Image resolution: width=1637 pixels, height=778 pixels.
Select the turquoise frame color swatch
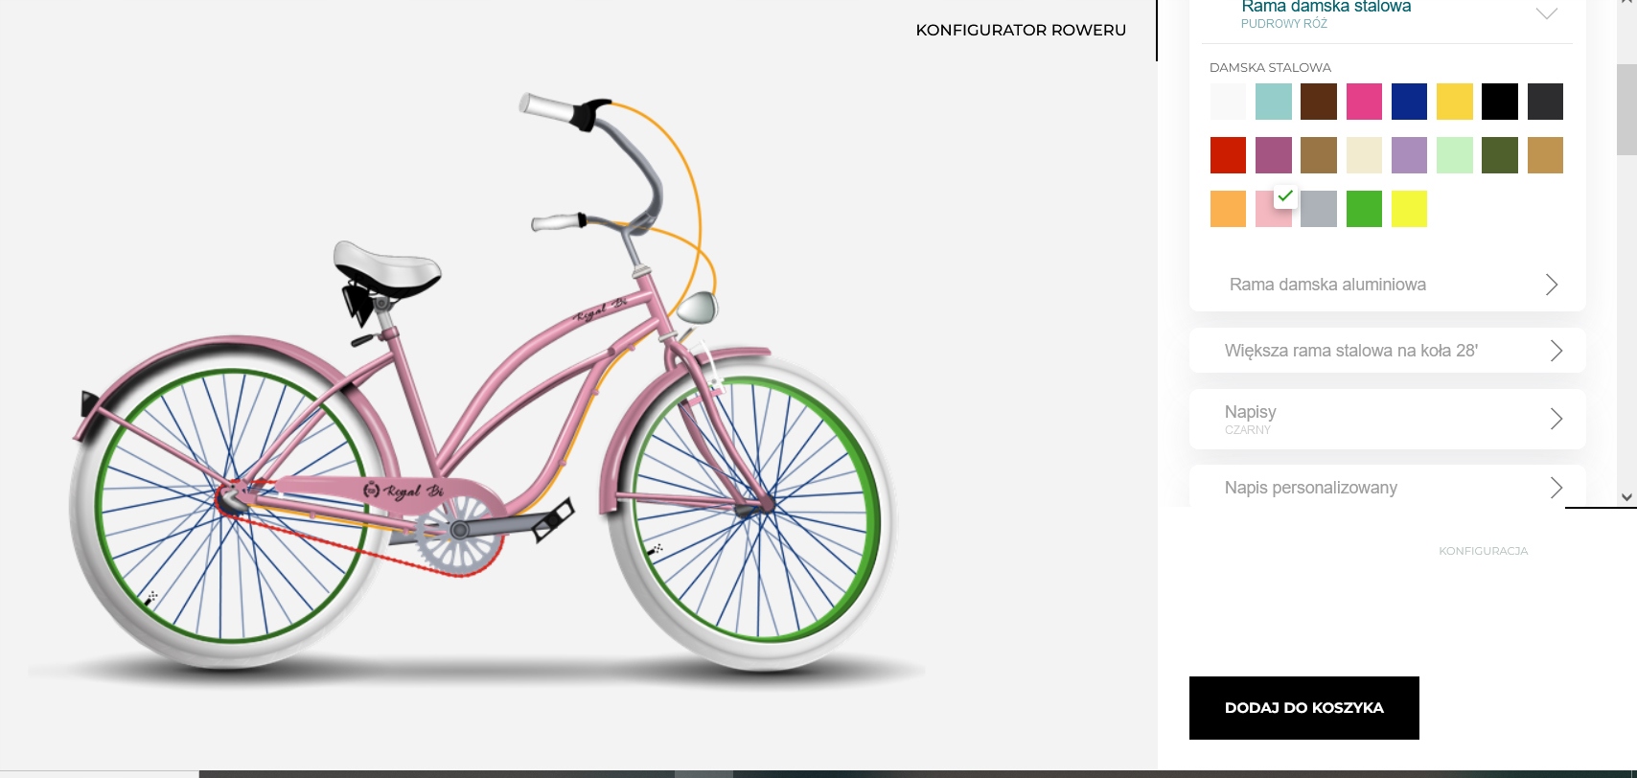coord(1273,102)
